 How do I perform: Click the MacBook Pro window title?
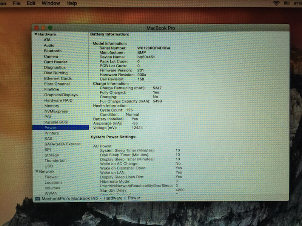161,28
